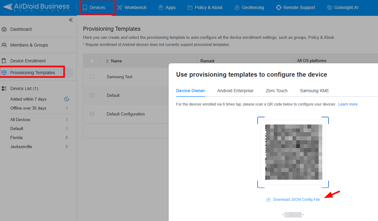Click the Remote Support lifebuoy icon
The width and height of the screenshot is (378, 221).
coord(278,7)
